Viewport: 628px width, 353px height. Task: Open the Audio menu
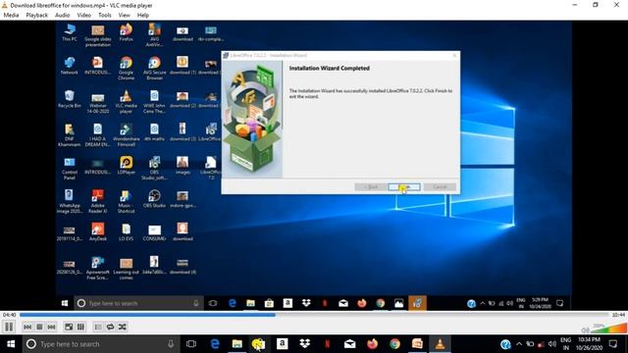(62, 16)
